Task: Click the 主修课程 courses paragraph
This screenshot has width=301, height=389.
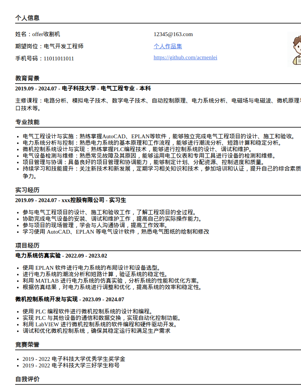Action: [x=158, y=104]
